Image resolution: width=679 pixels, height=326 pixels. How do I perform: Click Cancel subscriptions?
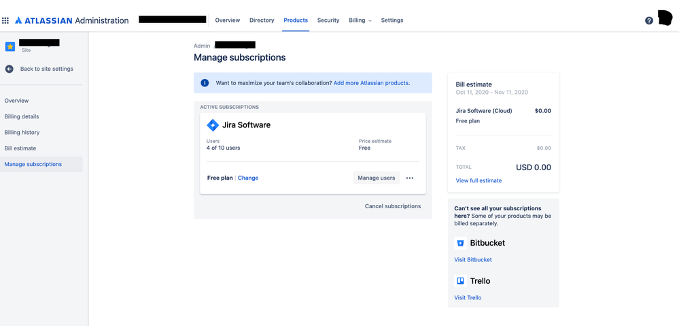point(393,206)
